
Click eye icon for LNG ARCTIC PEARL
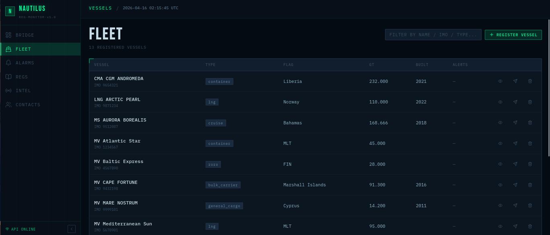point(500,102)
